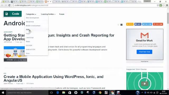Select News in the Categories menu
Screen dimensions: 169x95
coord(28,41)
